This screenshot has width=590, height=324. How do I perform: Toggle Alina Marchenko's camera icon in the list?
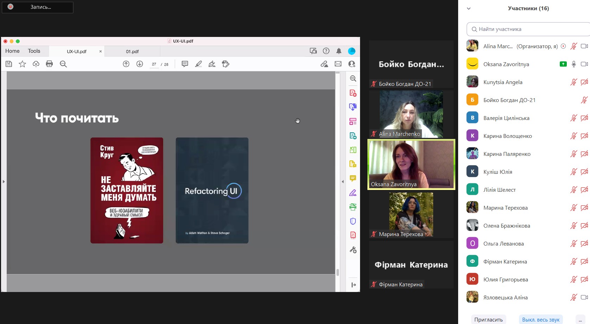point(584,46)
